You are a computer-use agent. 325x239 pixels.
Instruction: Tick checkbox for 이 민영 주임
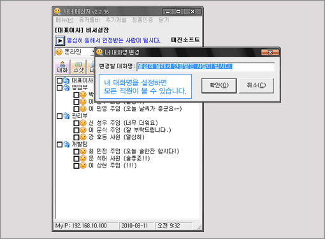tap(76, 109)
